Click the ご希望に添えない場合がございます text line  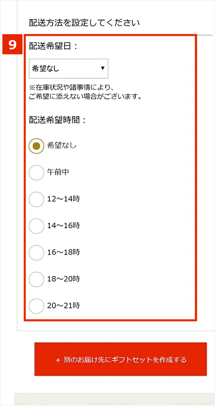(x=85, y=97)
